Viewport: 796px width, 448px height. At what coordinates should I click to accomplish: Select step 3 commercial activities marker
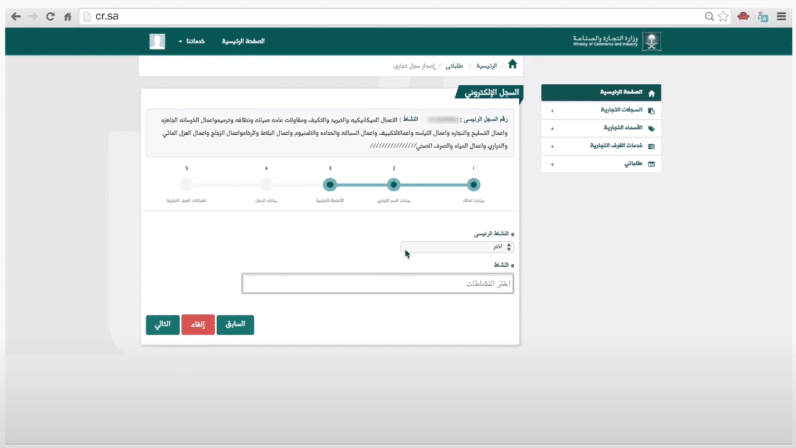pos(330,185)
